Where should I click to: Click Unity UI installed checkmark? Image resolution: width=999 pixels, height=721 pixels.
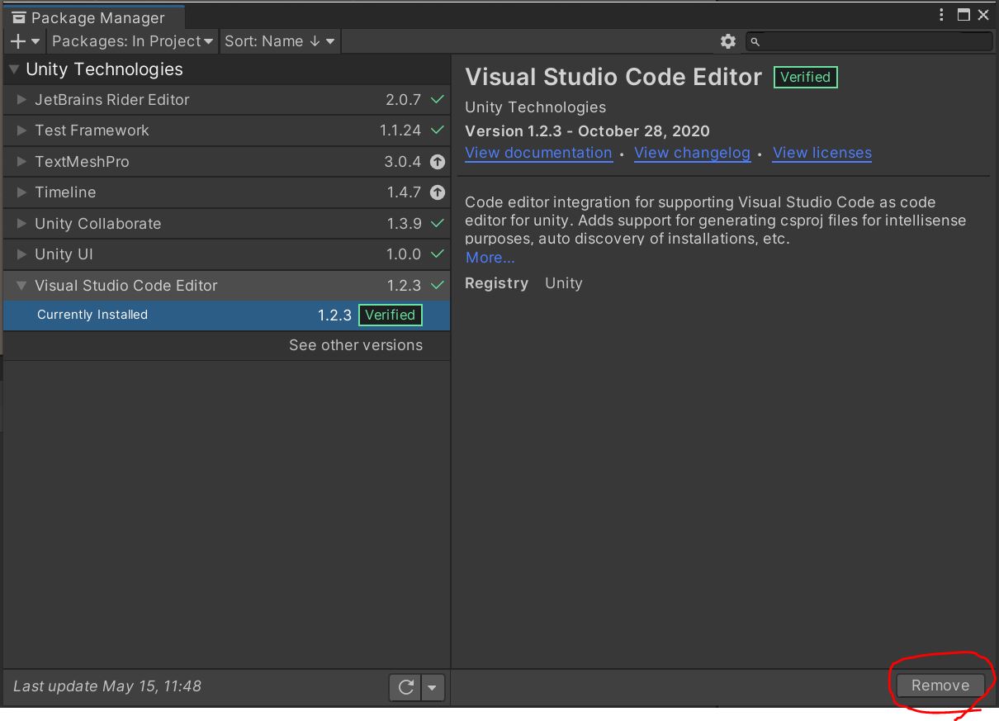pyautogui.click(x=438, y=254)
